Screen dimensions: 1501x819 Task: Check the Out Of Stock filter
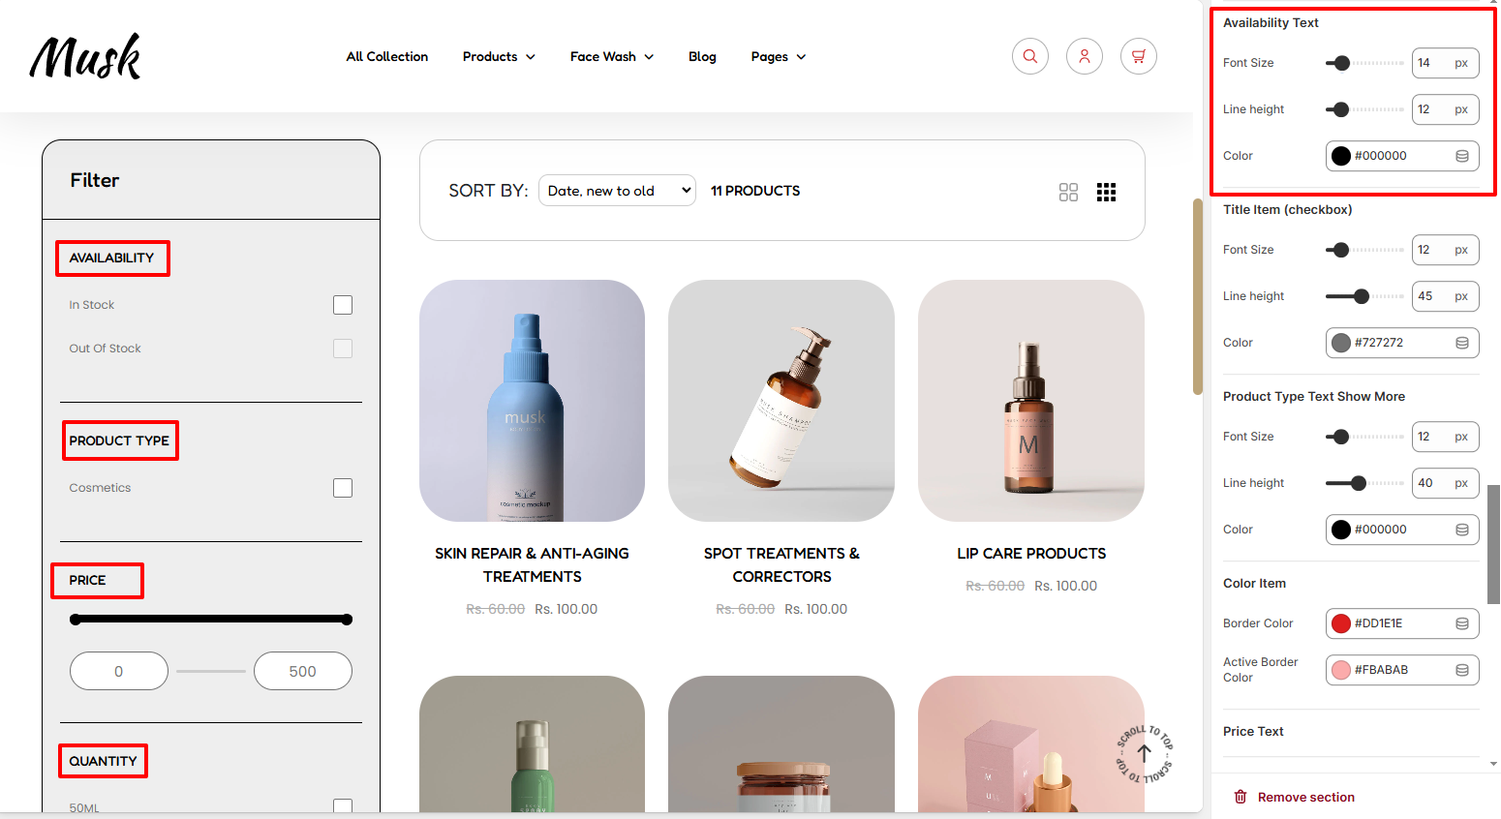click(x=343, y=349)
